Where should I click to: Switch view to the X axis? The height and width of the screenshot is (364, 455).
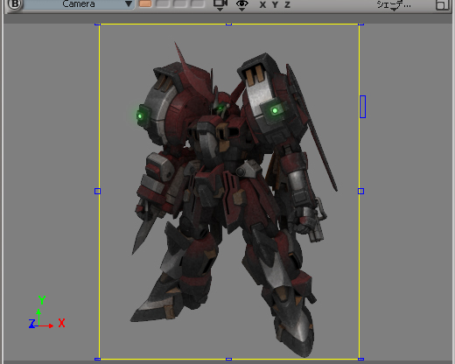[262, 4]
